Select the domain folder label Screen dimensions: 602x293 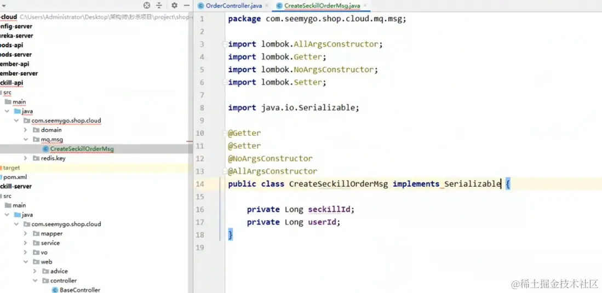(51, 130)
